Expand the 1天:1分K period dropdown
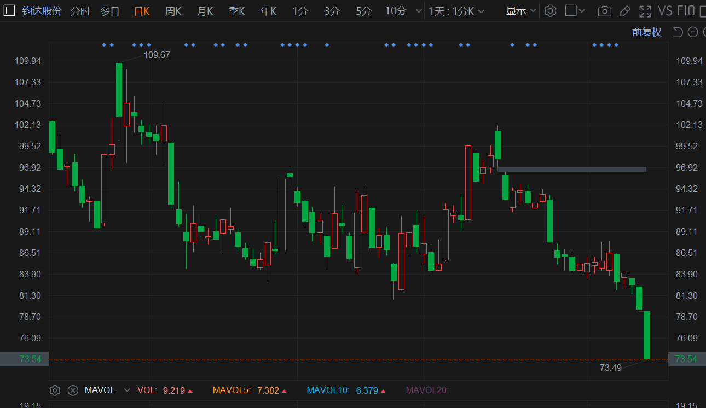The image size is (706, 408). 456,11
